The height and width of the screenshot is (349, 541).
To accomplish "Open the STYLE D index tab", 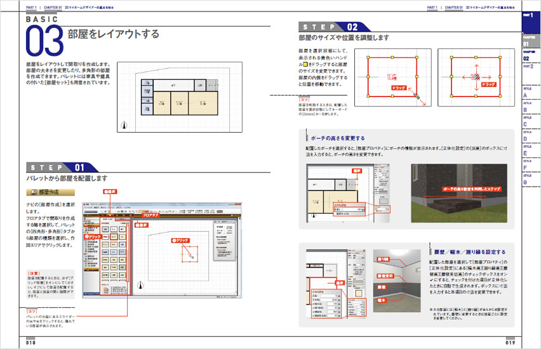I will tap(531, 136).
